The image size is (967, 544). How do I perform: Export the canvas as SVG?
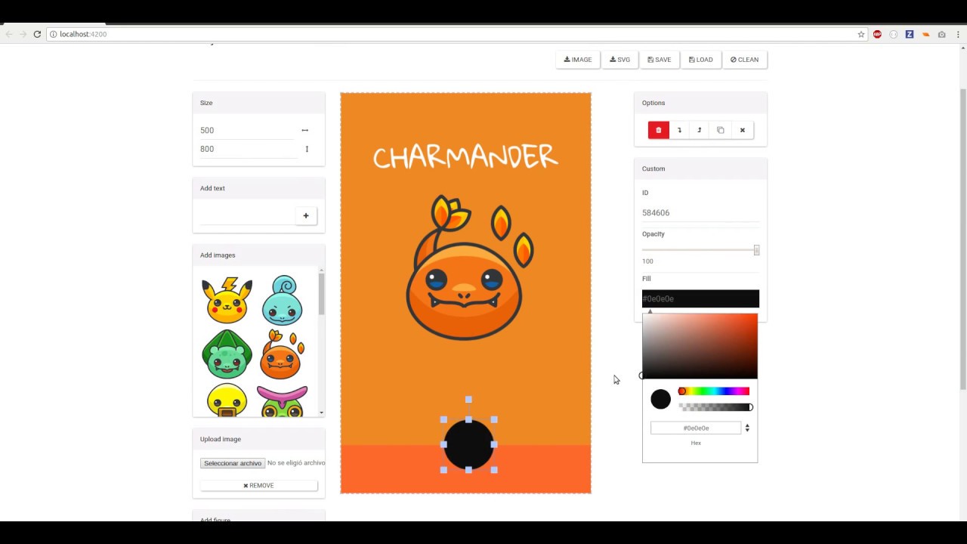(x=619, y=60)
